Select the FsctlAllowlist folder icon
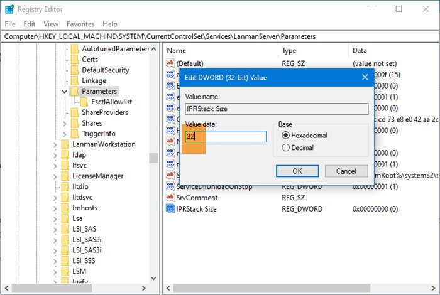The image size is (440, 295). pos(84,102)
